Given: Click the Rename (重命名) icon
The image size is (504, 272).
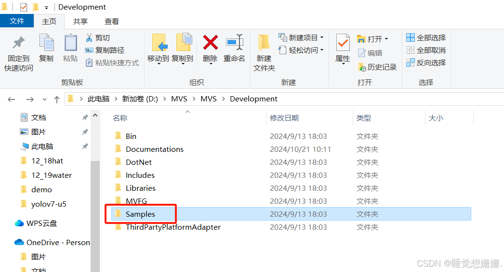Looking at the screenshot, I should pyautogui.click(x=234, y=42).
